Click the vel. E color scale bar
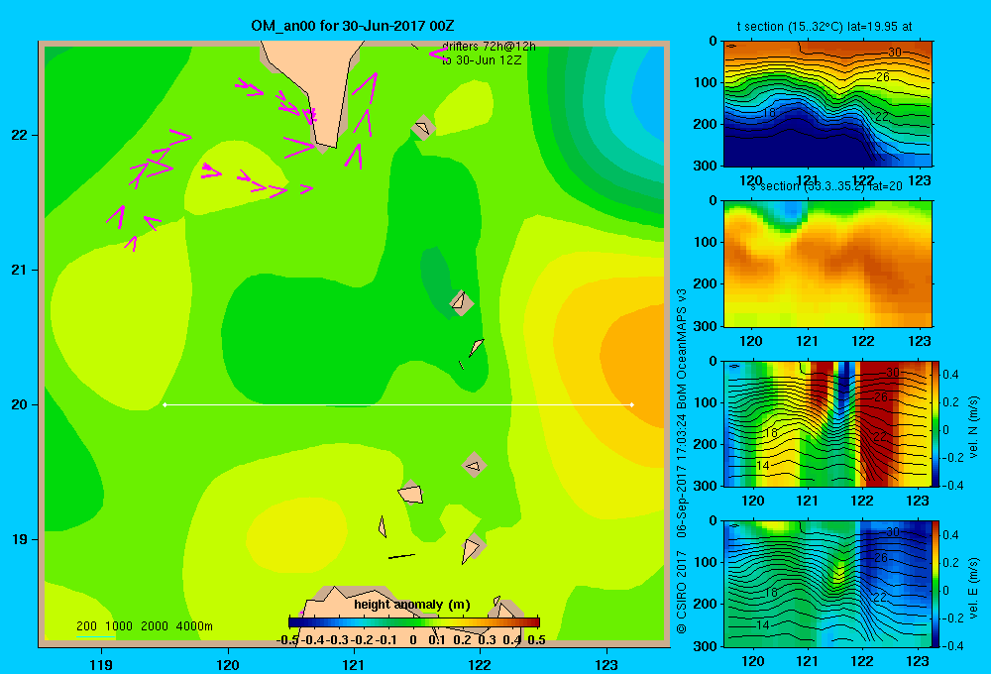The width and height of the screenshot is (991, 674). [936, 584]
